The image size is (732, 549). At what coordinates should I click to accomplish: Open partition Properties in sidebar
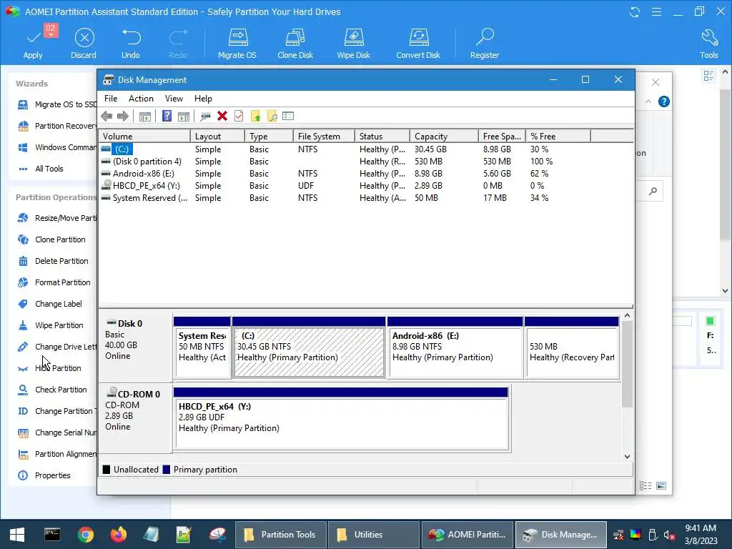[44, 475]
